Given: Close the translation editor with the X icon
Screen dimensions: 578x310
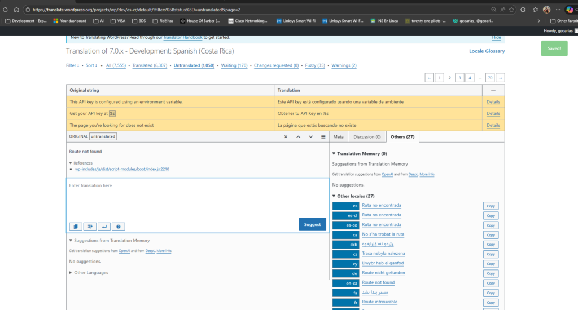Looking at the screenshot, I should [x=286, y=137].
